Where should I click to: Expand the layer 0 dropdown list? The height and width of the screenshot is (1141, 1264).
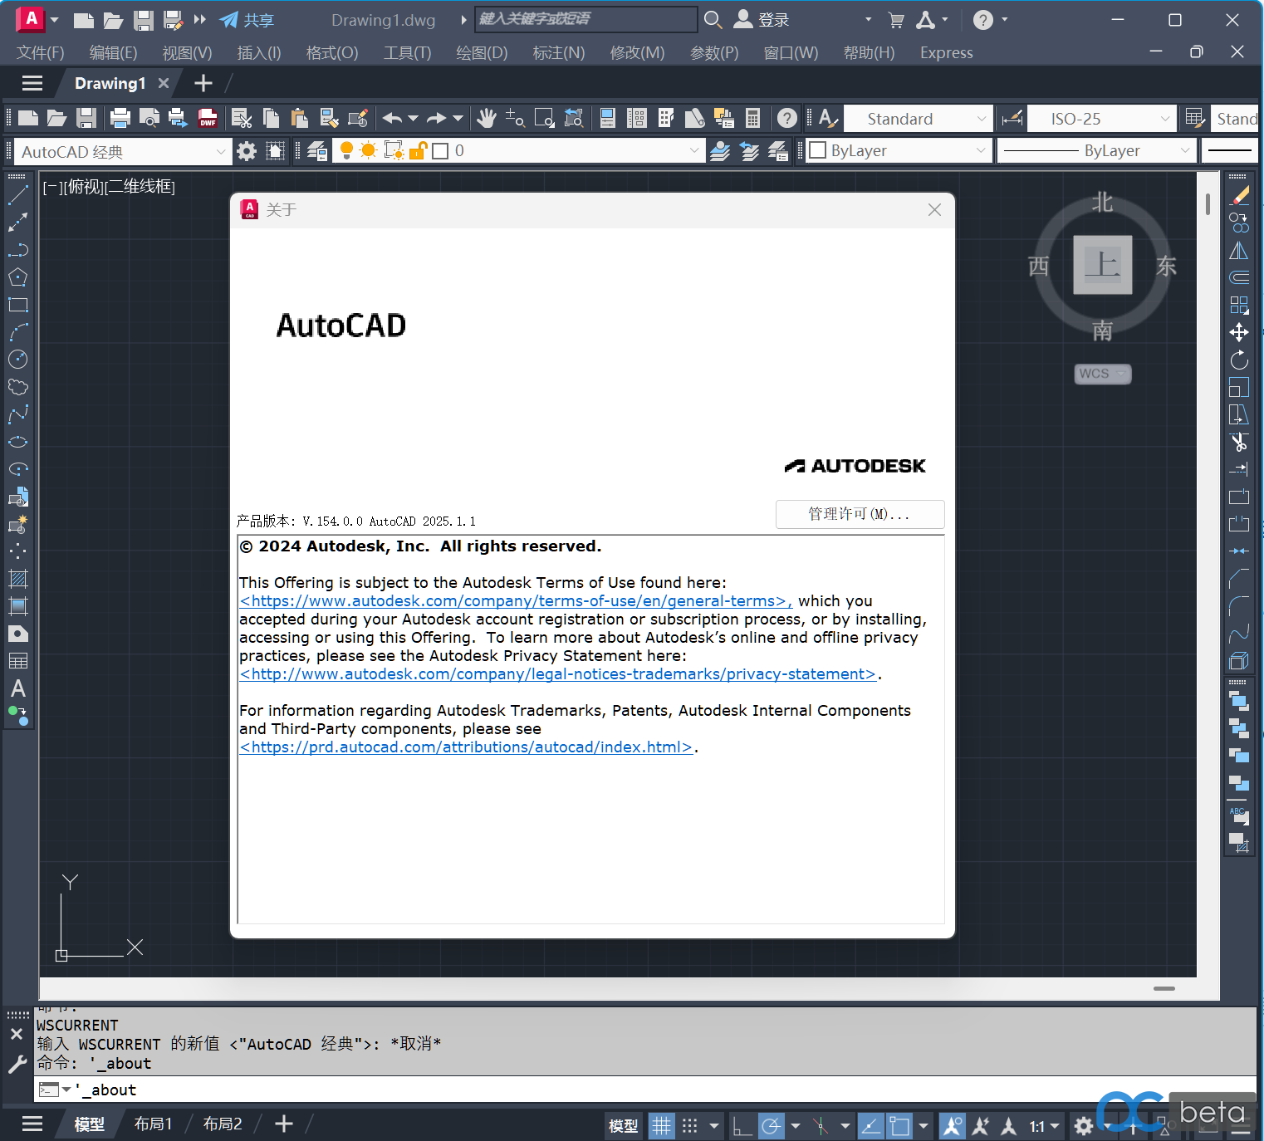(693, 150)
